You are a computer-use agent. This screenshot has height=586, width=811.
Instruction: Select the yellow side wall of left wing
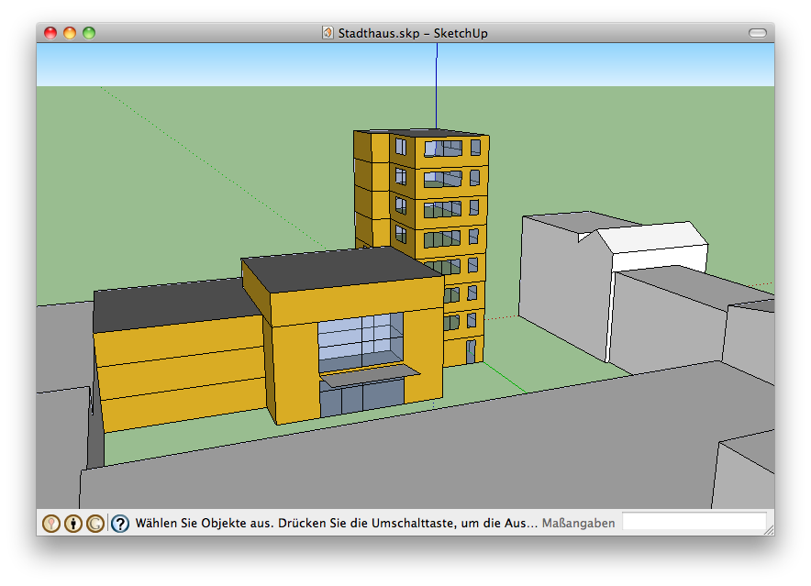point(179,371)
